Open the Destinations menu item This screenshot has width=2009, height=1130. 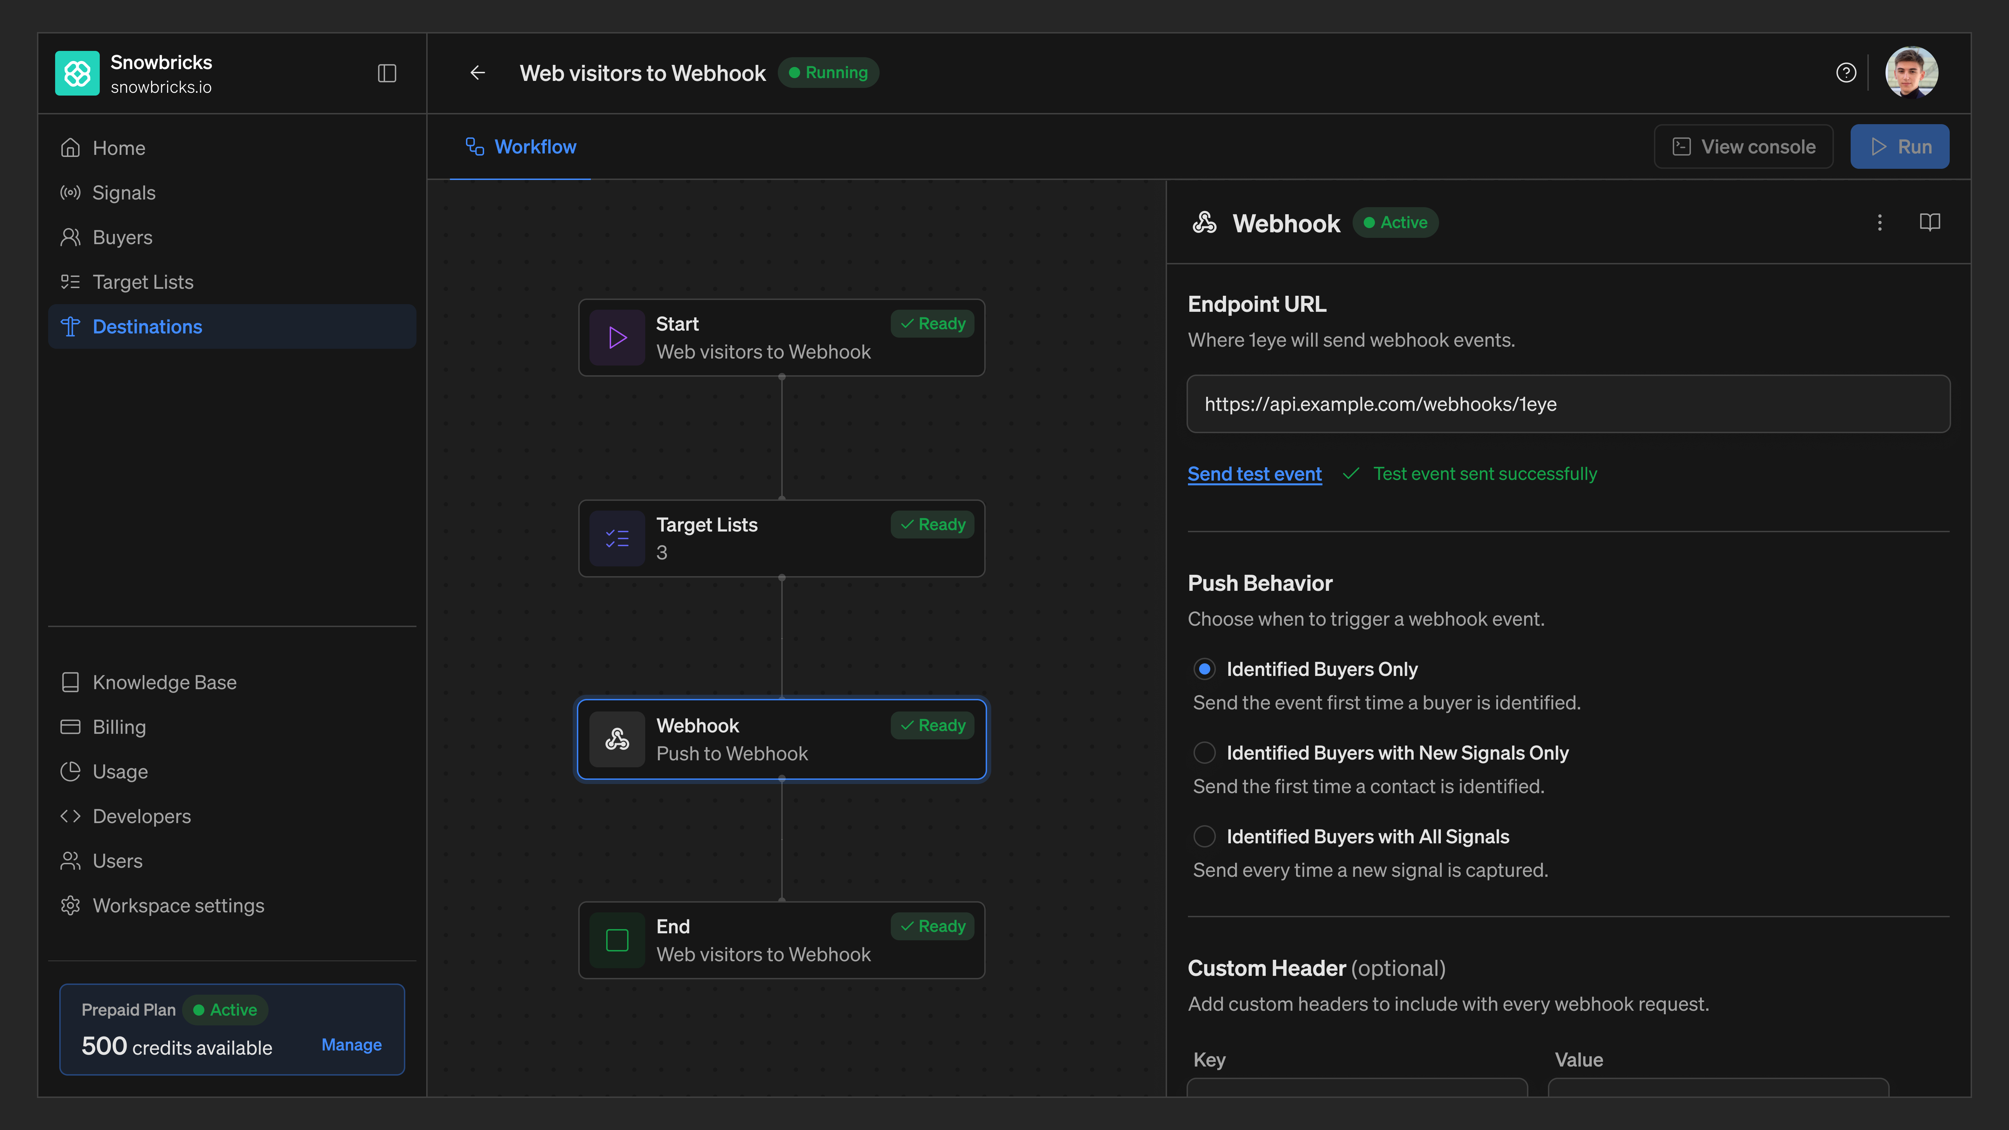pyautogui.click(x=232, y=327)
